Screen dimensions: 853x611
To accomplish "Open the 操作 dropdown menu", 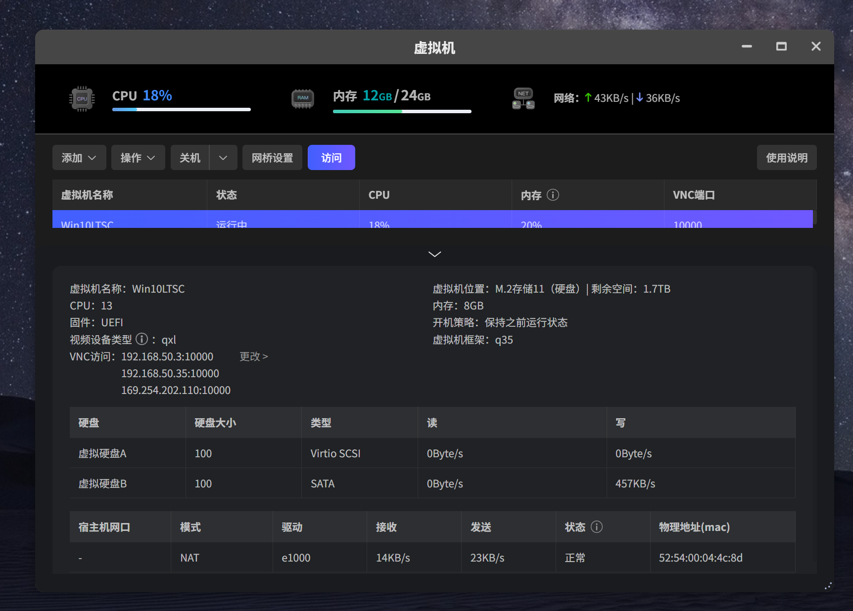I will pyautogui.click(x=138, y=158).
